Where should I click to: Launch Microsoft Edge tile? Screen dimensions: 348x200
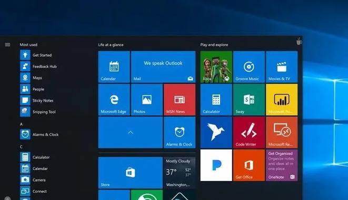tap(114, 99)
